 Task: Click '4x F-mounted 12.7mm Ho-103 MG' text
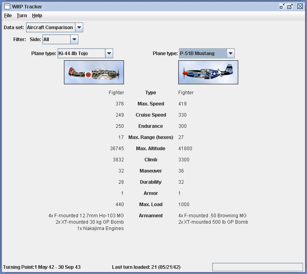[86, 216]
